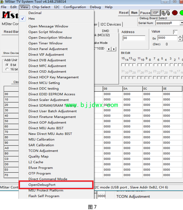Screen dimensions: 183x210
Task: Select OpenDebugPort
Action: pyautogui.click(x=56, y=185)
